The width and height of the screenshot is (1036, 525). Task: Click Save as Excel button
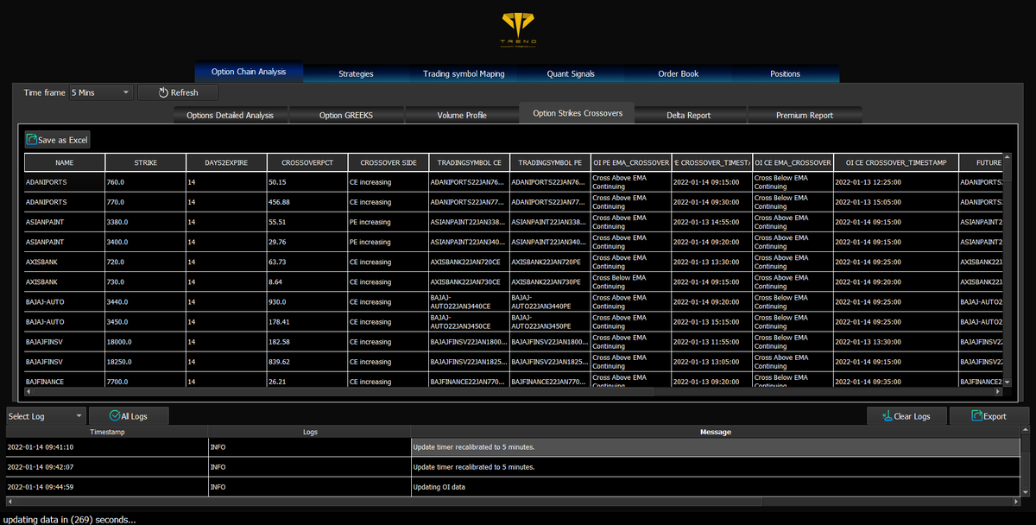point(57,139)
